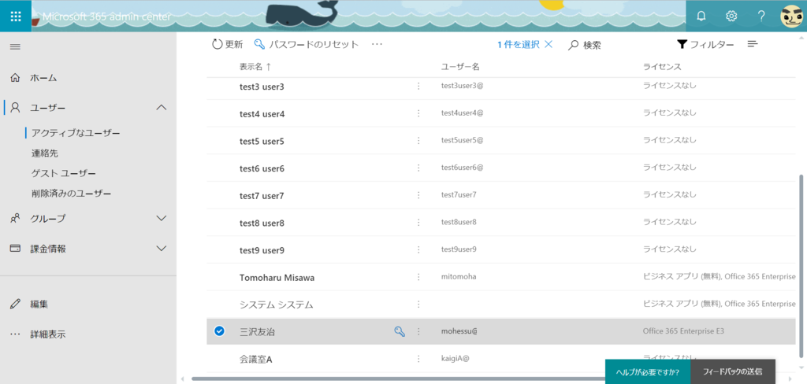Open more actions for test5 user5

pos(418,140)
